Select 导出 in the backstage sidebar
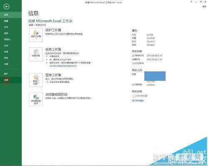208x166 pixels. [x=11, y=58]
